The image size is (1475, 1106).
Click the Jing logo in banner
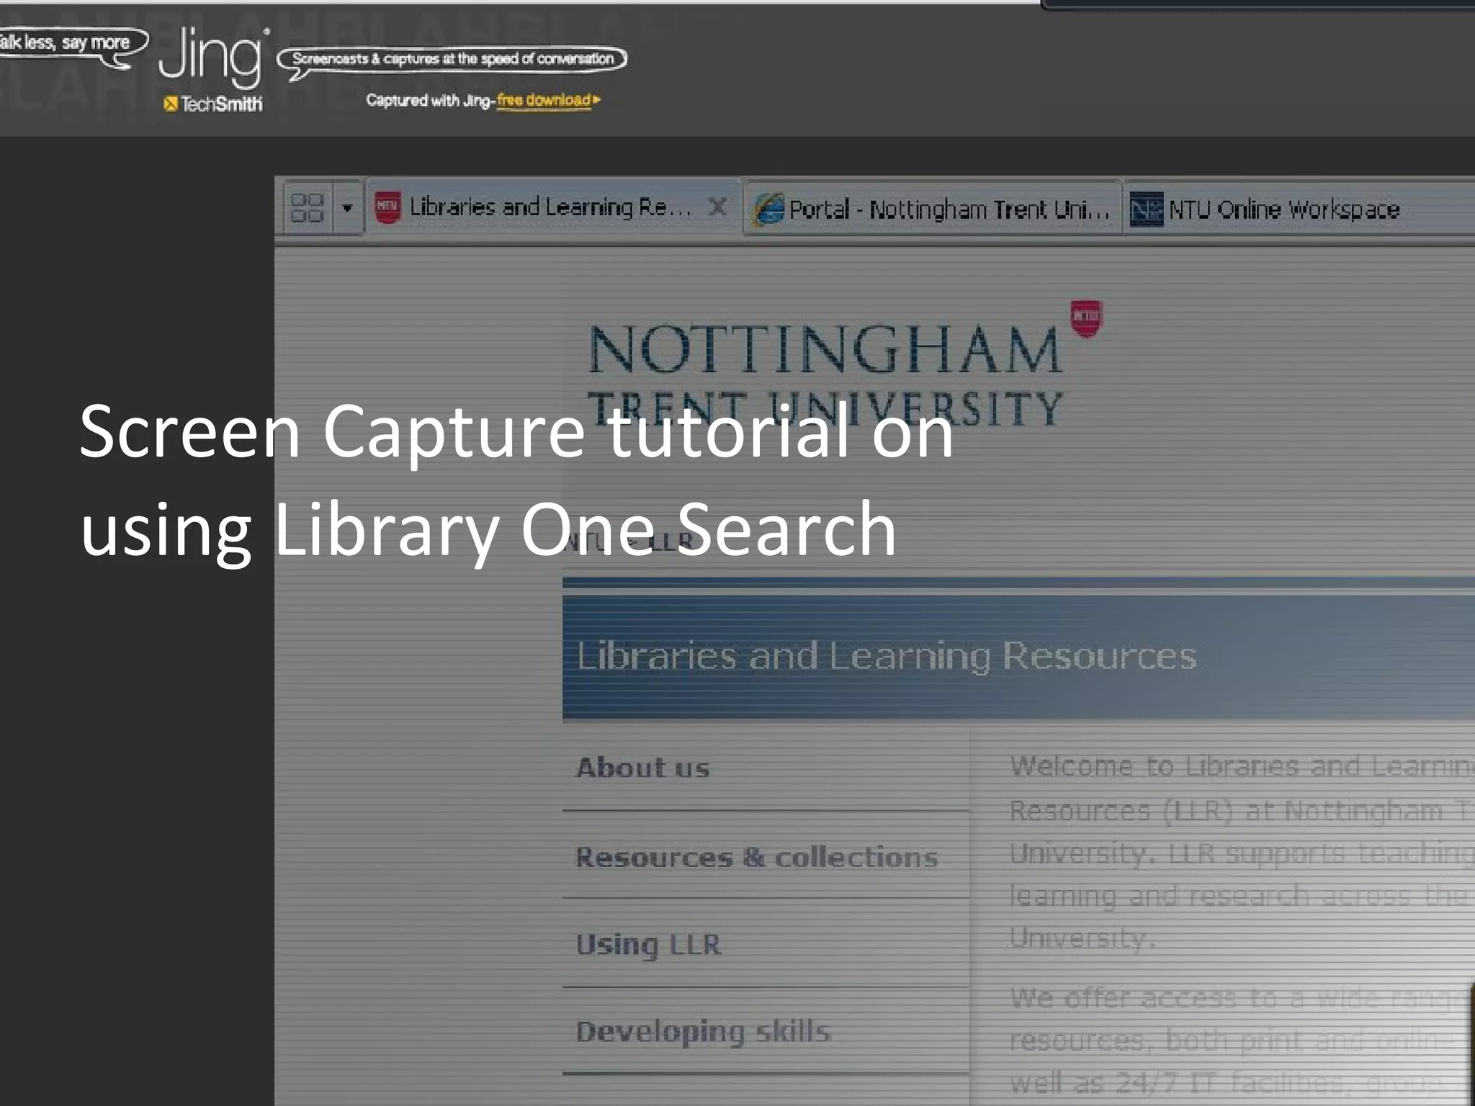[x=213, y=56]
